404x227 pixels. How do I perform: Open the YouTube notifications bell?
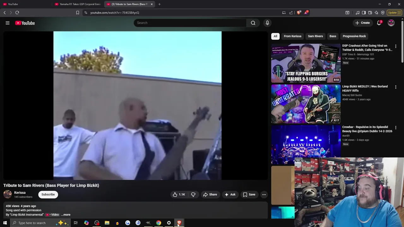pyautogui.click(x=379, y=23)
